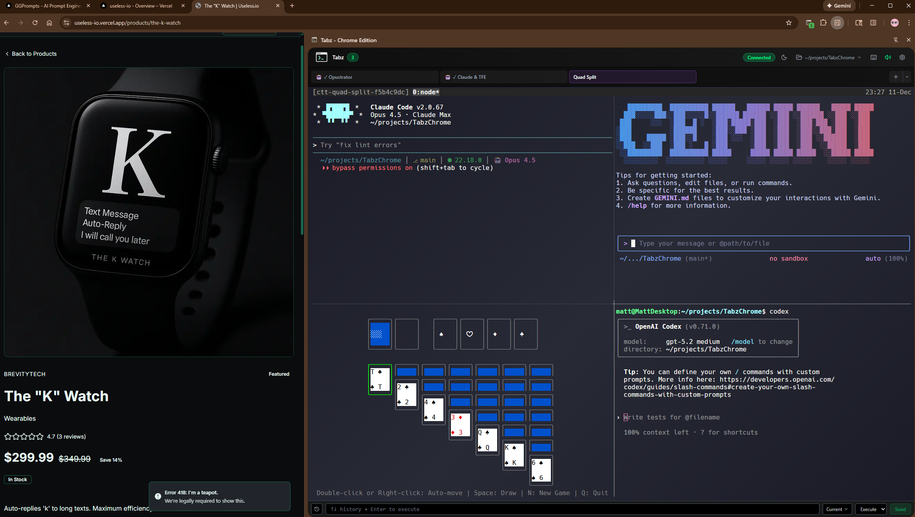Unpin Tabz using the pin icon
The image size is (915, 517).
coord(895,40)
